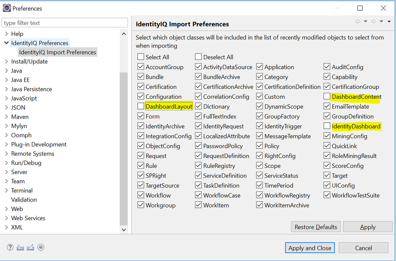Collapse the IdentityIQ Preferences node

pos(6,43)
